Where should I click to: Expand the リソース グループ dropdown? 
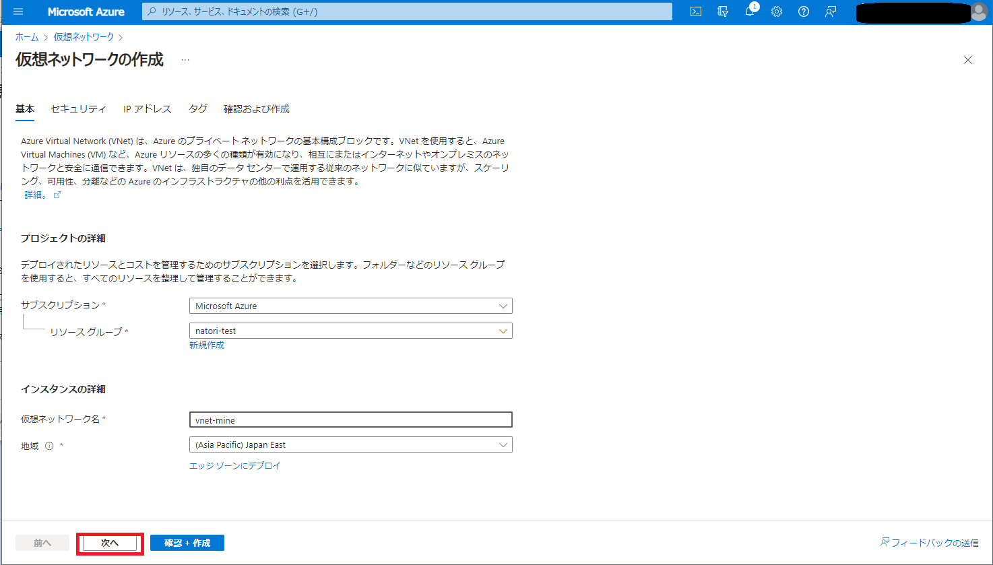coord(351,331)
